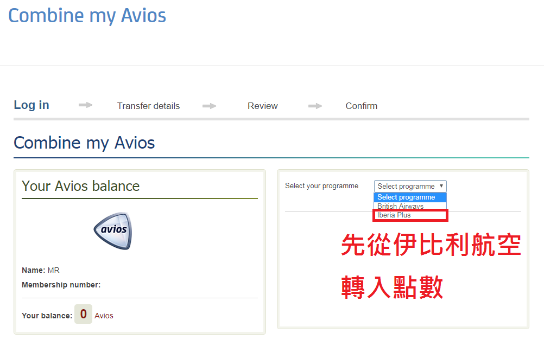Click the Transfer details step
This screenshot has width=544, height=346.
tap(149, 106)
